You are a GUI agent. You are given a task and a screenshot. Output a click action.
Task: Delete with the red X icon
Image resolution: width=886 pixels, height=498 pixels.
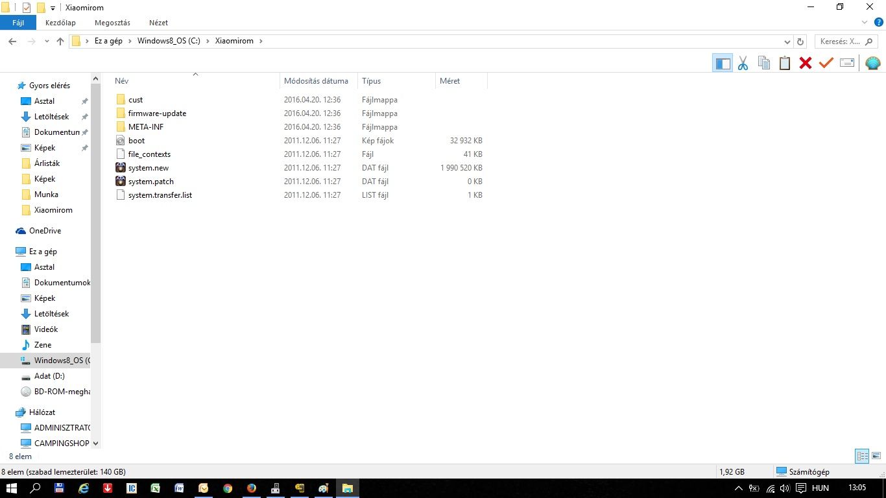pos(806,63)
